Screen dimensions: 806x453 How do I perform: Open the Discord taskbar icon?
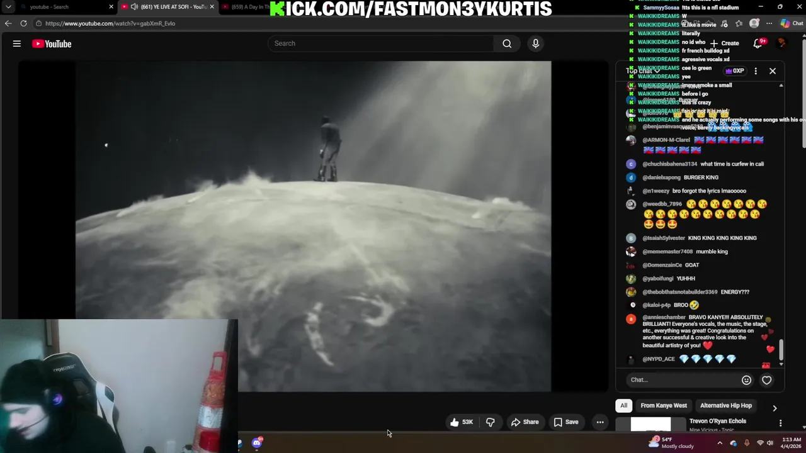coord(257,443)
